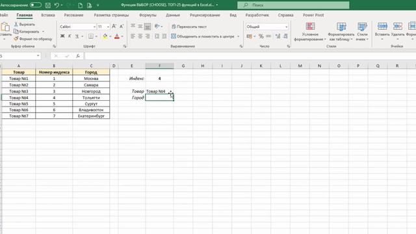Click Объединить и поместить в центре

[x=203, y=36]
